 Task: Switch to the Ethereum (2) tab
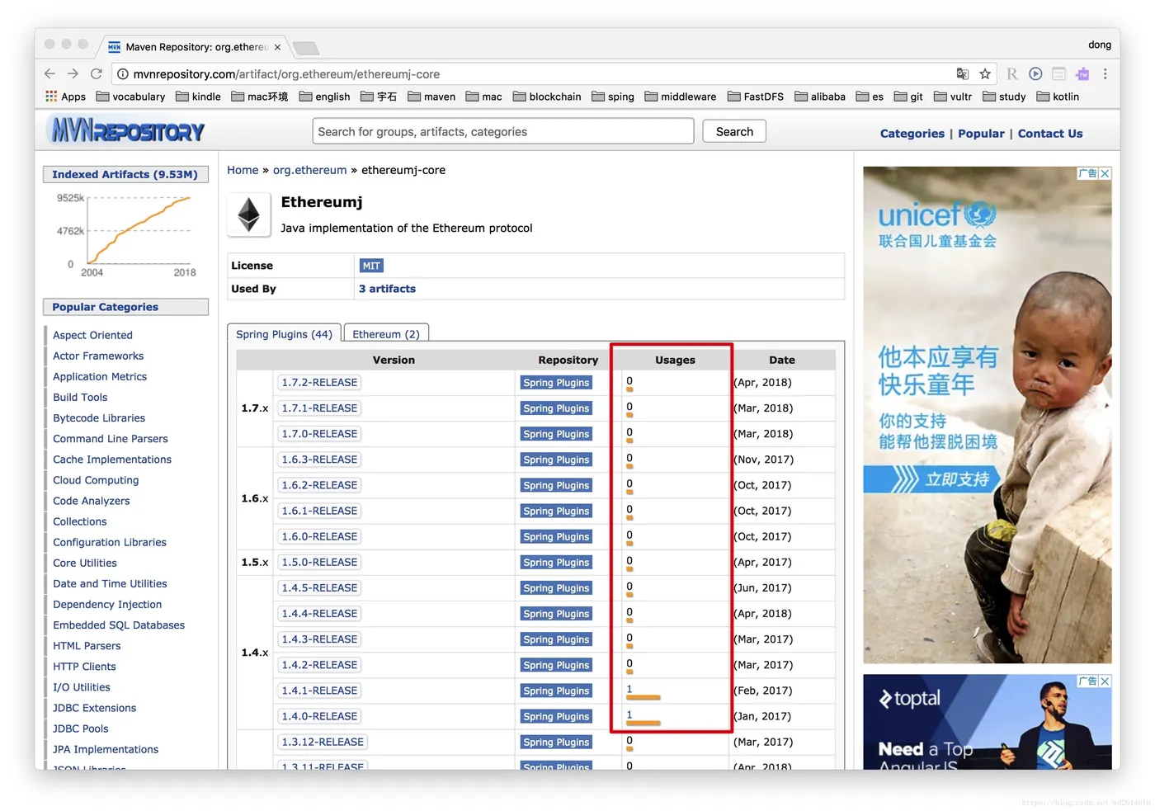pos(386,334)
